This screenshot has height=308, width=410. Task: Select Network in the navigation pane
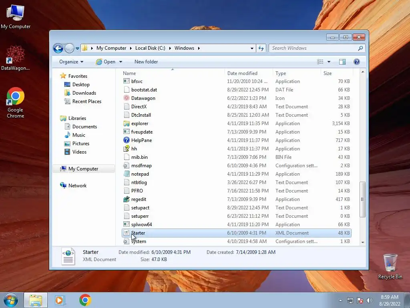(x=77, y=185)
